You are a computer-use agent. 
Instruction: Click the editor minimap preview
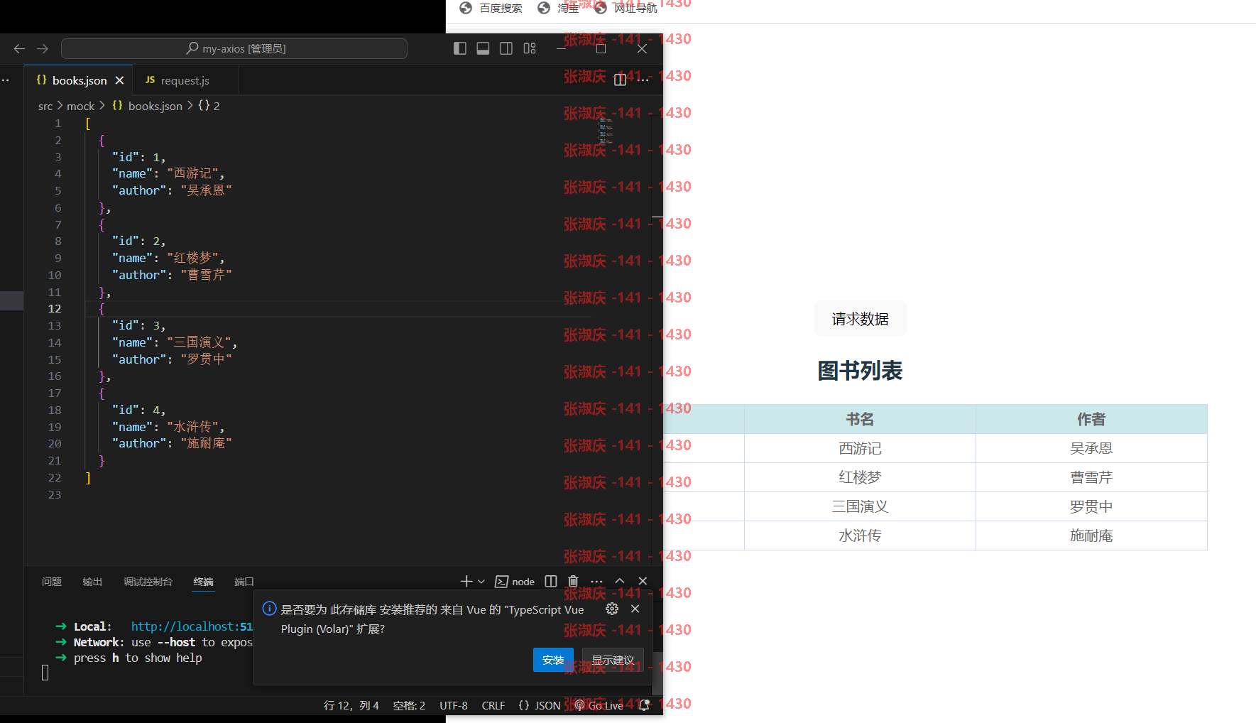[606, 130]
